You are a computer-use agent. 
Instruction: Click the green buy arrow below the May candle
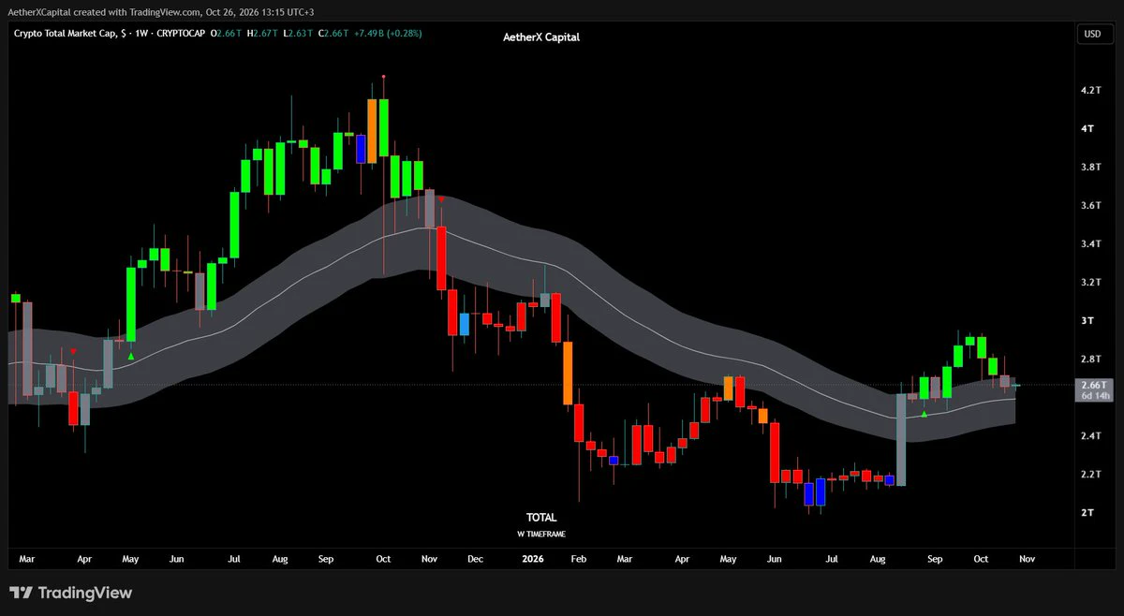(131, 356)
